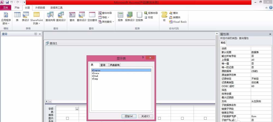Expand the 其他窗体 (More Forms) dropdown
The height and width of the screenshot is (122, 273).
point(106,22)
